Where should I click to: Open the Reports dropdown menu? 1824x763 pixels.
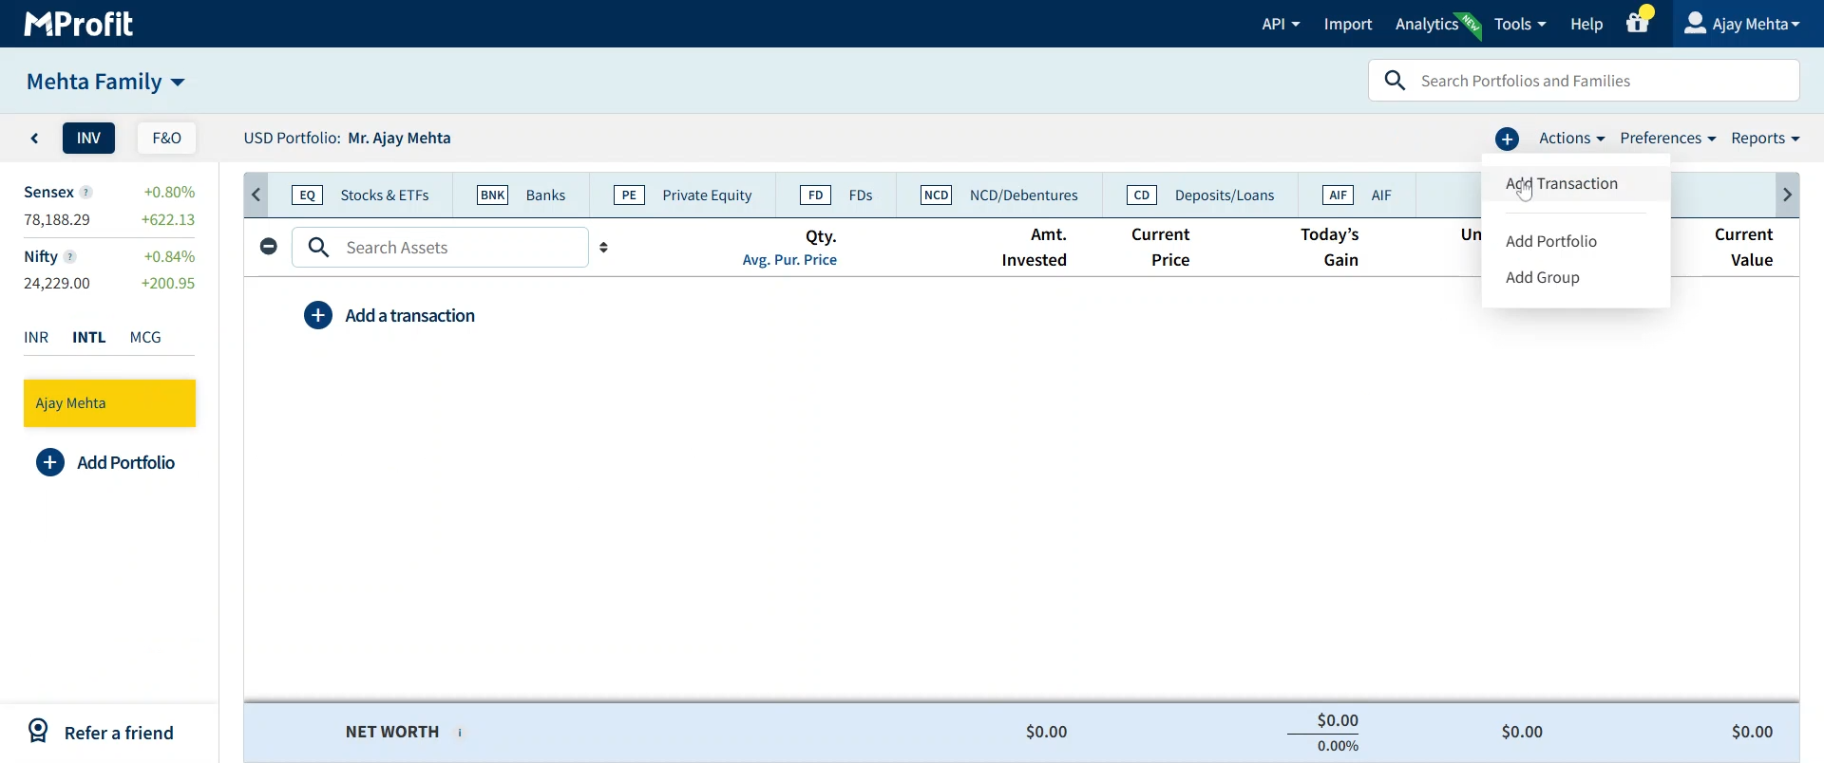point(1764,139)
